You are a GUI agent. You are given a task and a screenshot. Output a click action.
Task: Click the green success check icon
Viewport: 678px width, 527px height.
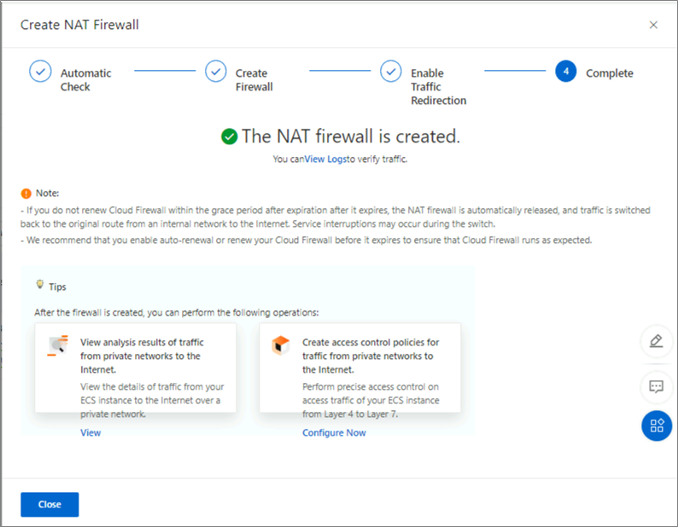tap(229, 136)
